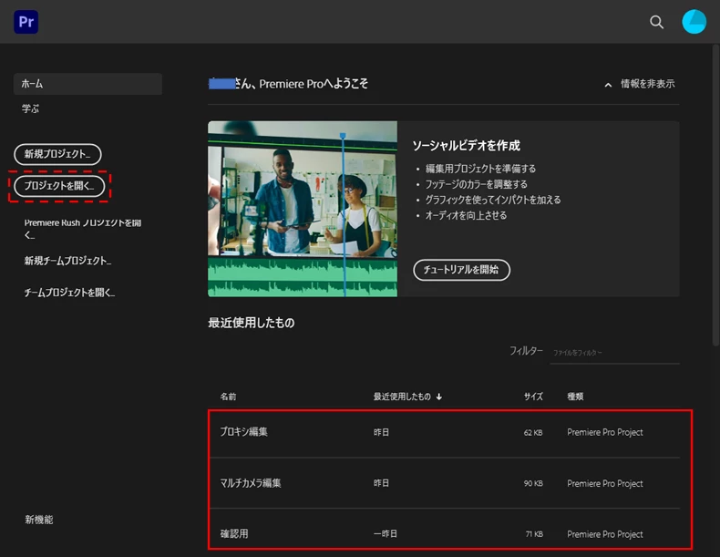Image resolution: width=720 pixels, height=557 pixels.
Task: Click the sort direction arrow icon
Action: pyautogui.click(x=439, y=397)
